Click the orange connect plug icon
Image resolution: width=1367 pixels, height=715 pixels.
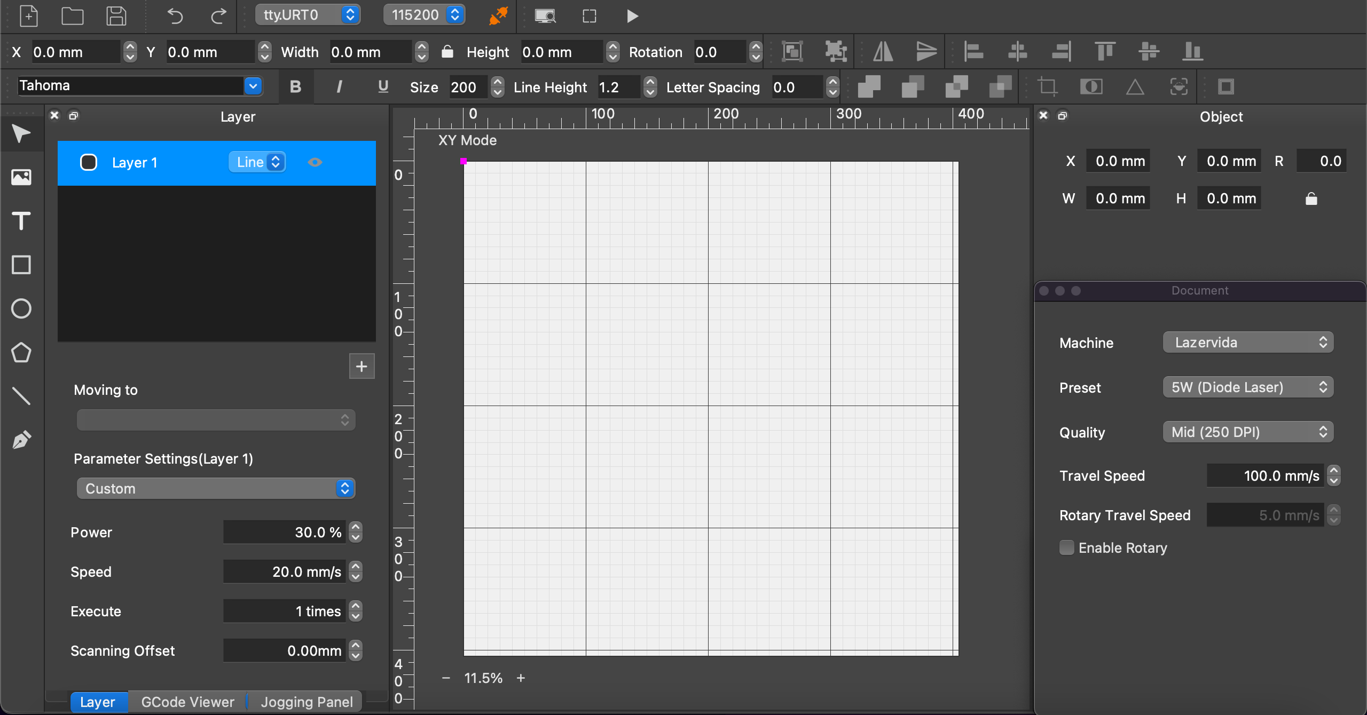pos(498,15)
